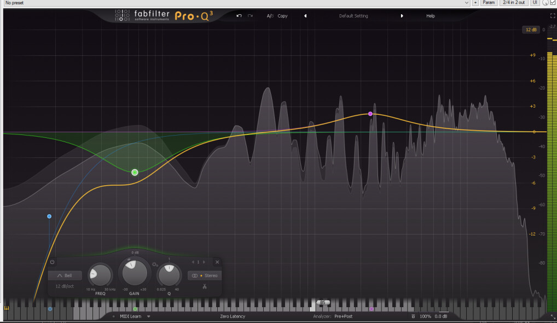557x323 pixels.
Task: Click the FabFilter Pro-Q 3 logo
Action: [x=164, y=16]
